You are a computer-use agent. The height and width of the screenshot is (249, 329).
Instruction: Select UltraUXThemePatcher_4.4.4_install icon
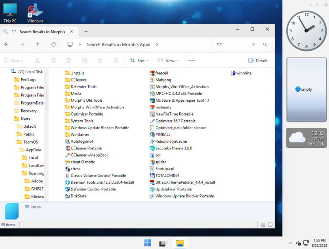pos(152,182)
